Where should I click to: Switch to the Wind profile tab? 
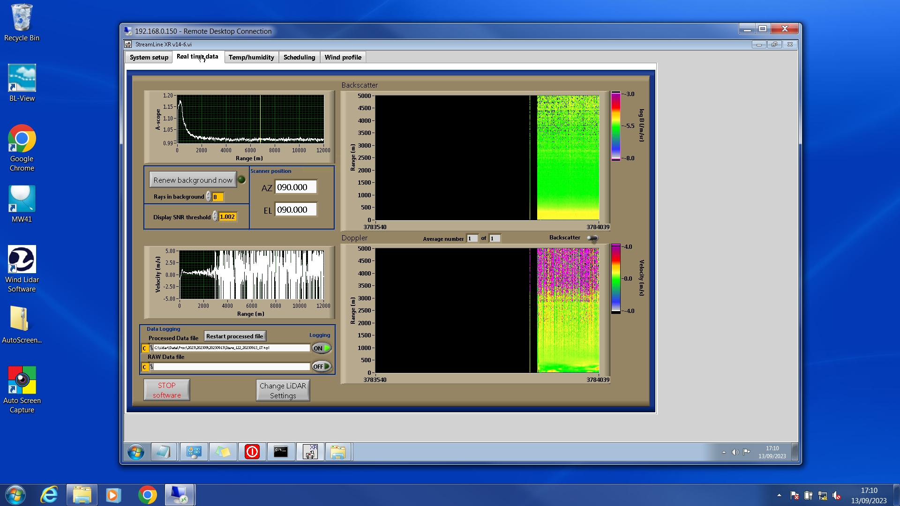[343, 57]
